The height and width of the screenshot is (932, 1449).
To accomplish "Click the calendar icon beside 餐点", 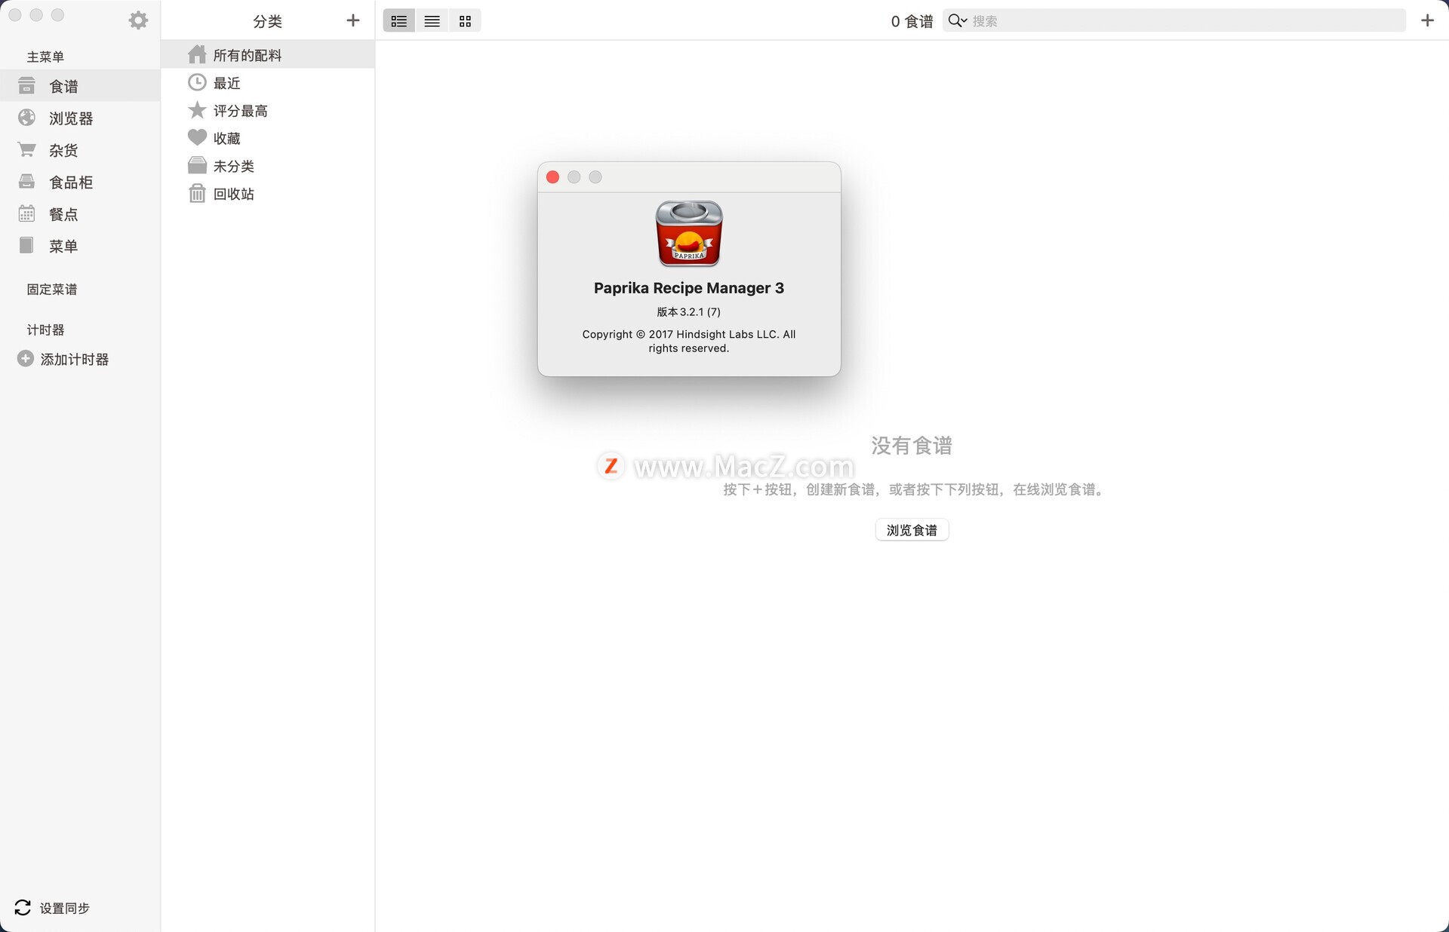I will point(26,213).
